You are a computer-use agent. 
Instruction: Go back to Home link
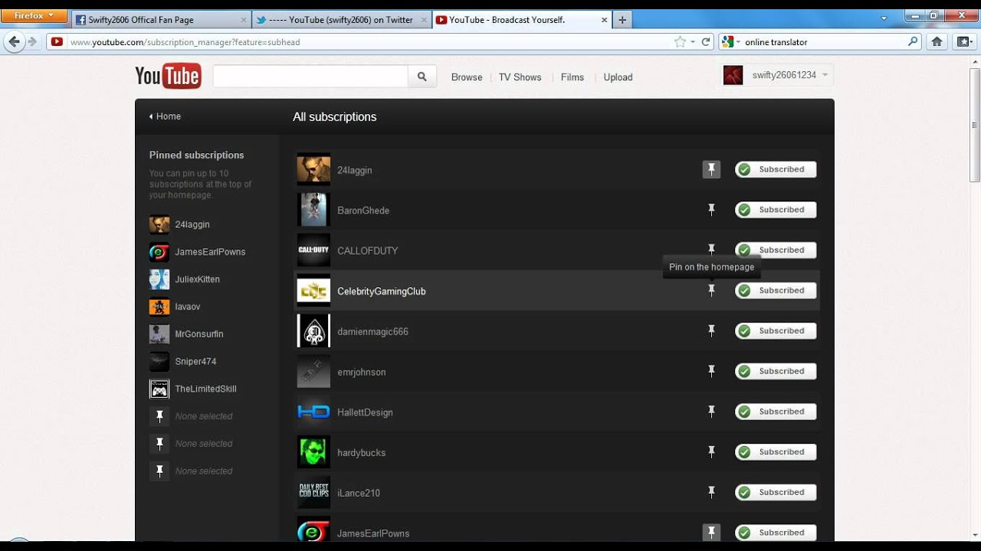(x=165, y=116)
